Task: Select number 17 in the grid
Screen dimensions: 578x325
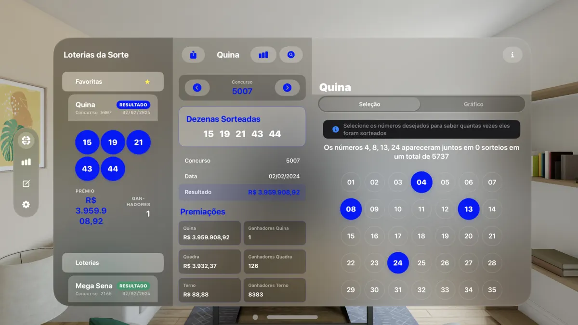Action: 398,236
